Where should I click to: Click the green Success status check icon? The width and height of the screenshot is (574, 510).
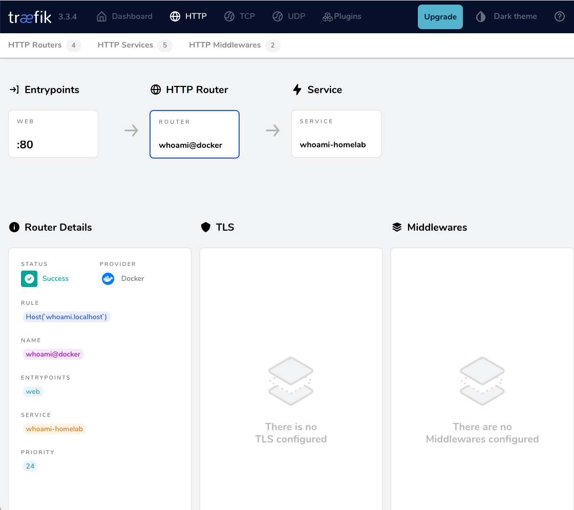tap(29, 279)
